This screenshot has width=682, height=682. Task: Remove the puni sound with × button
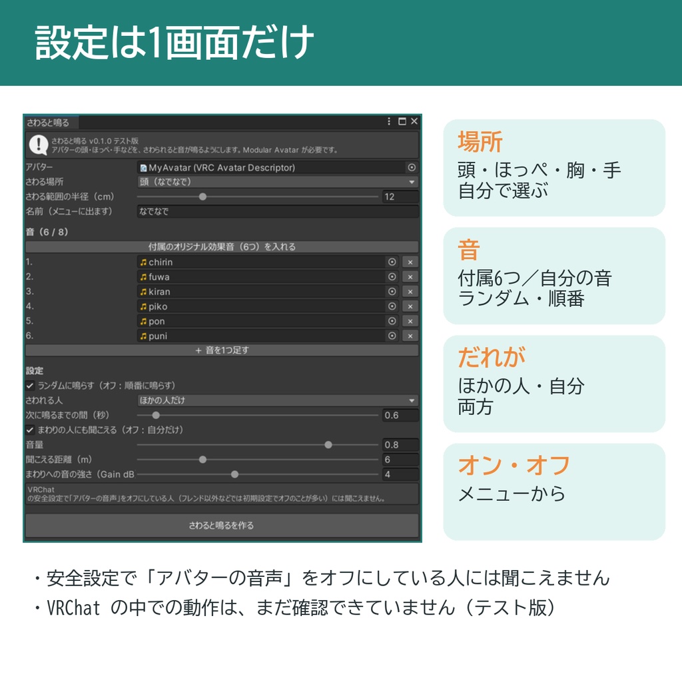coord(410,336)
